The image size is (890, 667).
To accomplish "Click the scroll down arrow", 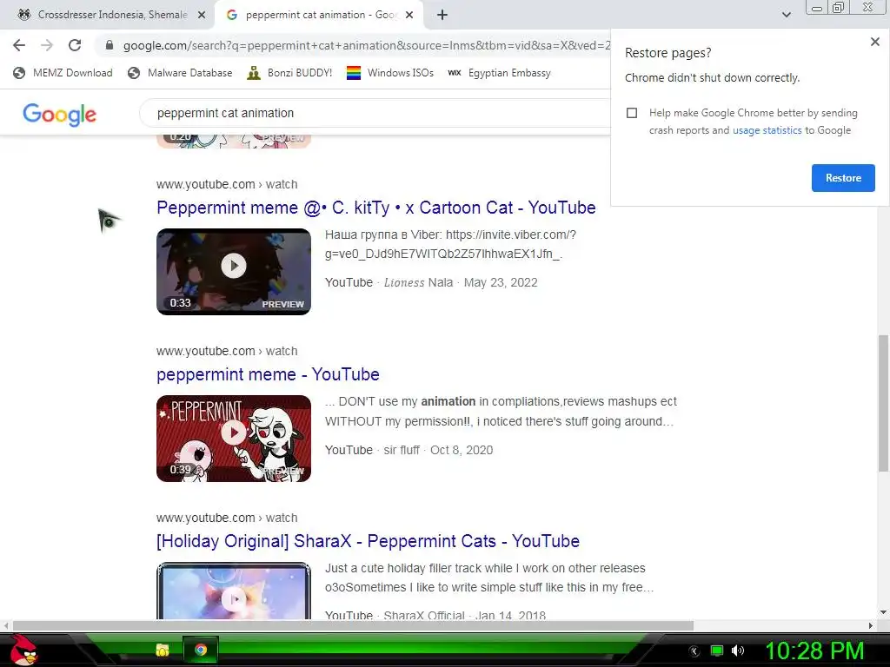I will point(883,612).
